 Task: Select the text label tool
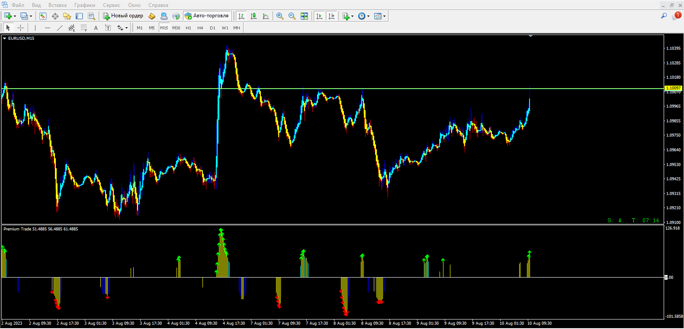pos(96,28)
